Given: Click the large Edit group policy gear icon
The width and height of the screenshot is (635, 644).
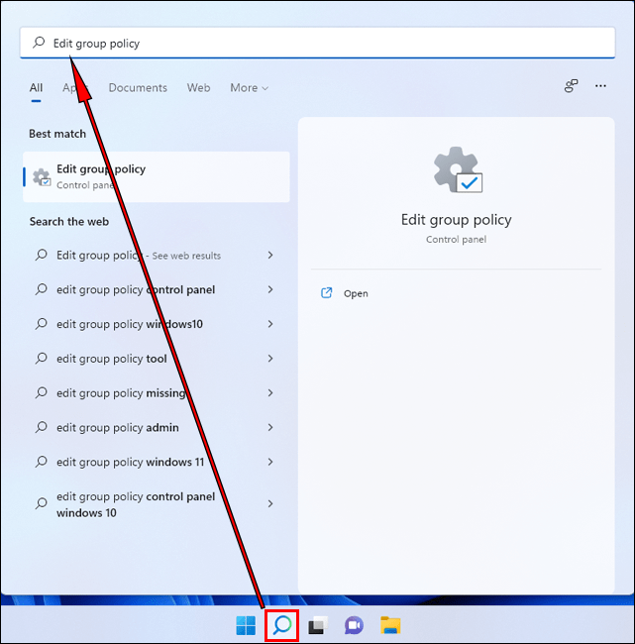Looking at the screenshot, I should pos(457,170).
